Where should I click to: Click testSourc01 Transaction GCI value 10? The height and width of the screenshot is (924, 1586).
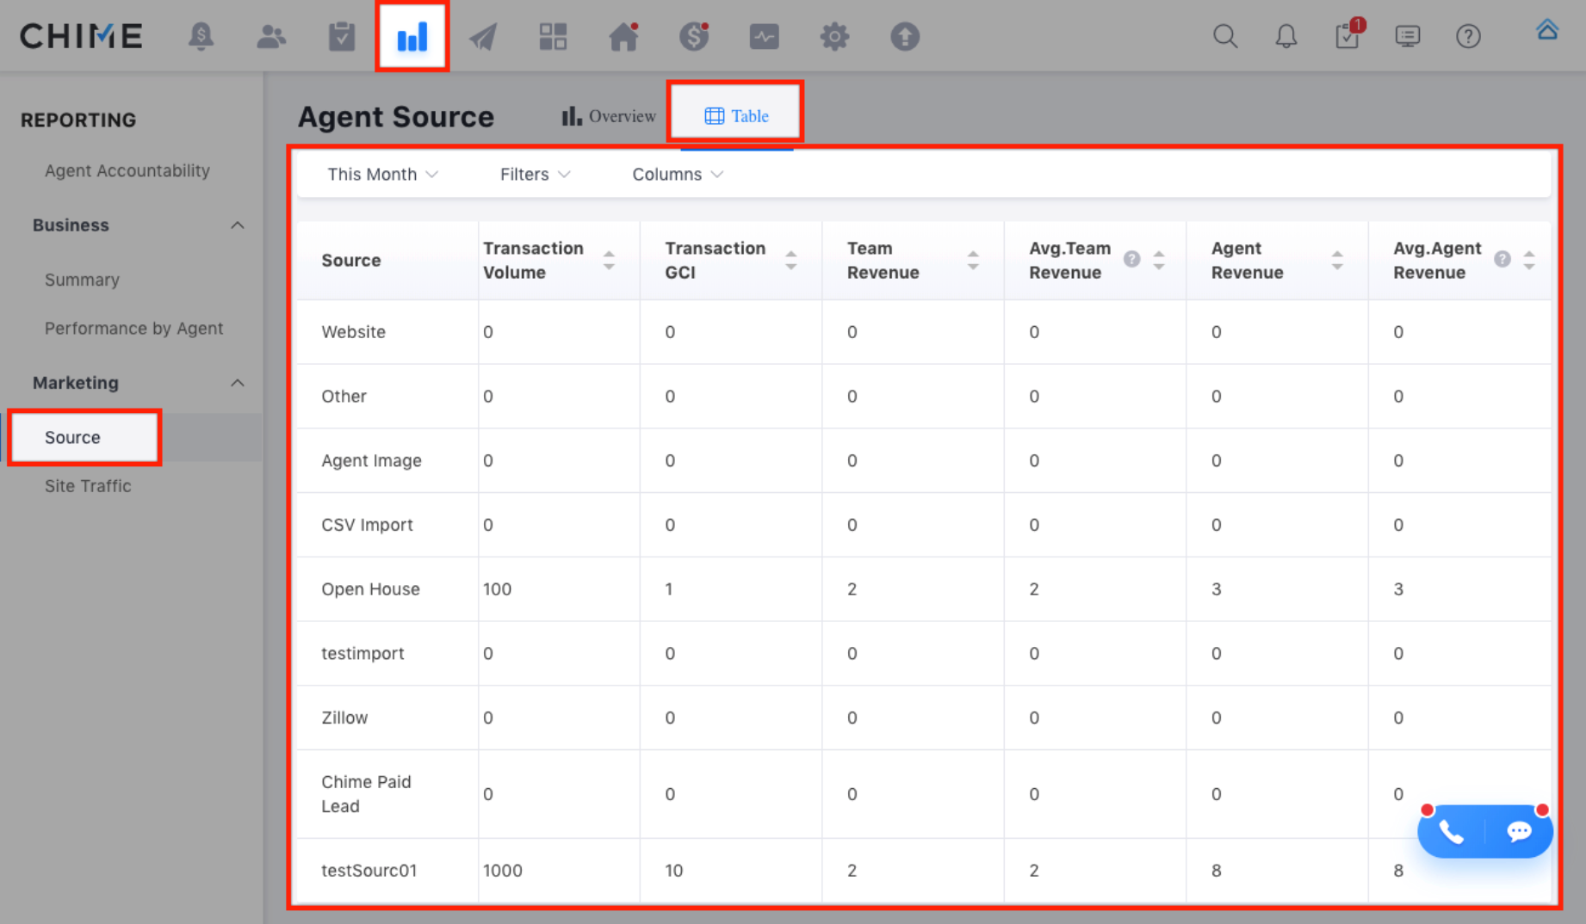click(673, 871)
